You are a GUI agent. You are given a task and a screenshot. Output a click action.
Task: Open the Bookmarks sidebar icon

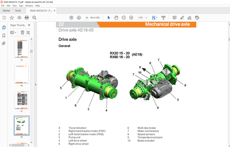[x=4, y=35]
